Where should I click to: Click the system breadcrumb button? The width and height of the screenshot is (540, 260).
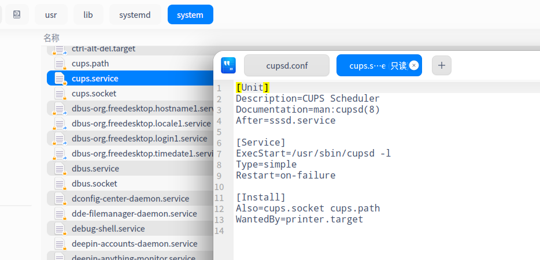click(x=190, y=14)
